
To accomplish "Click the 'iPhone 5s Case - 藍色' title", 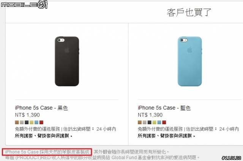I will point(164,108).
